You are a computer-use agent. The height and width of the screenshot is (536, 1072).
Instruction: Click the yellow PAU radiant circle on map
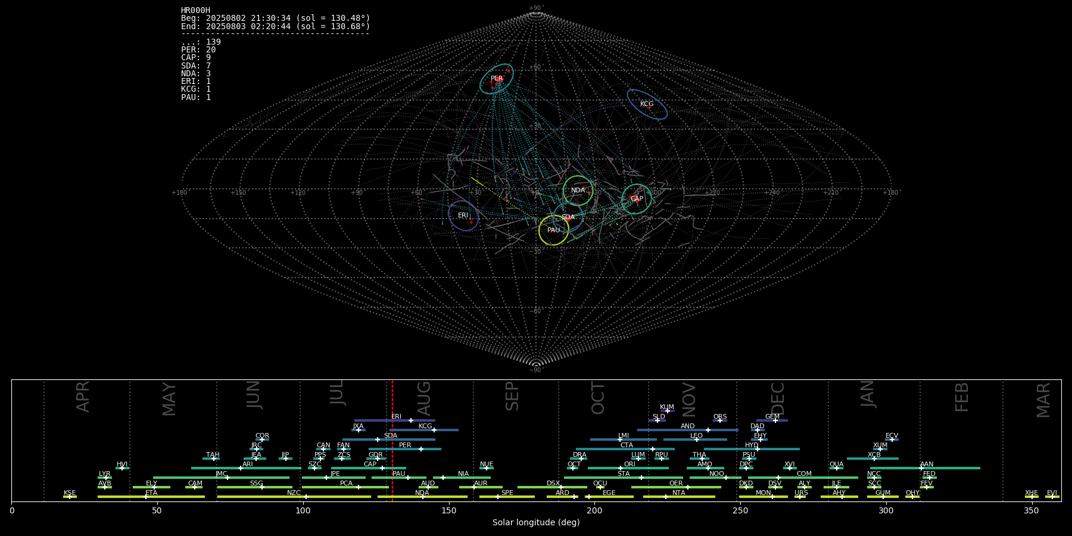[553, 230]
